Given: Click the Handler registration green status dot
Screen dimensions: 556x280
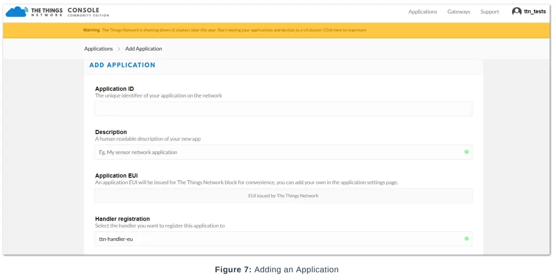Looking at the screenshot, I should tap(466, 239).
